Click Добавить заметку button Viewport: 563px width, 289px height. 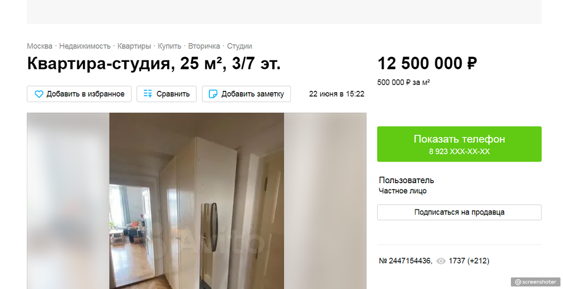click(246, 94)
